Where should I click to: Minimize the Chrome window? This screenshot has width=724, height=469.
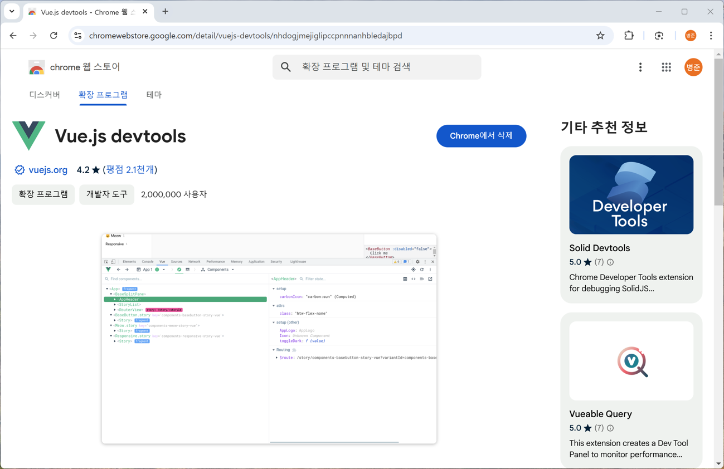click(x=659, y=12)
